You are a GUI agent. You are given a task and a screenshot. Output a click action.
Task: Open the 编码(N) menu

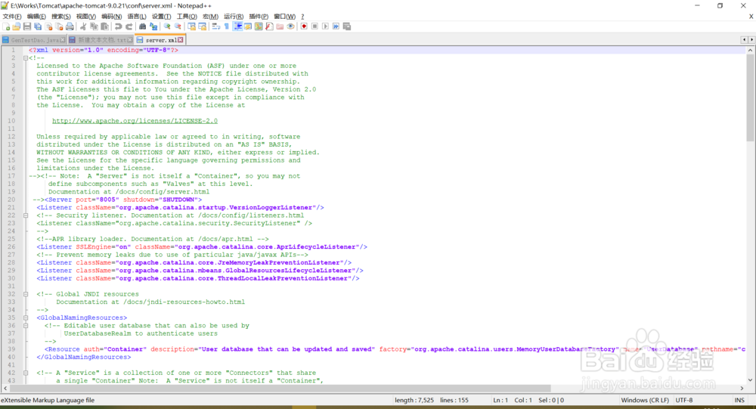111,17
